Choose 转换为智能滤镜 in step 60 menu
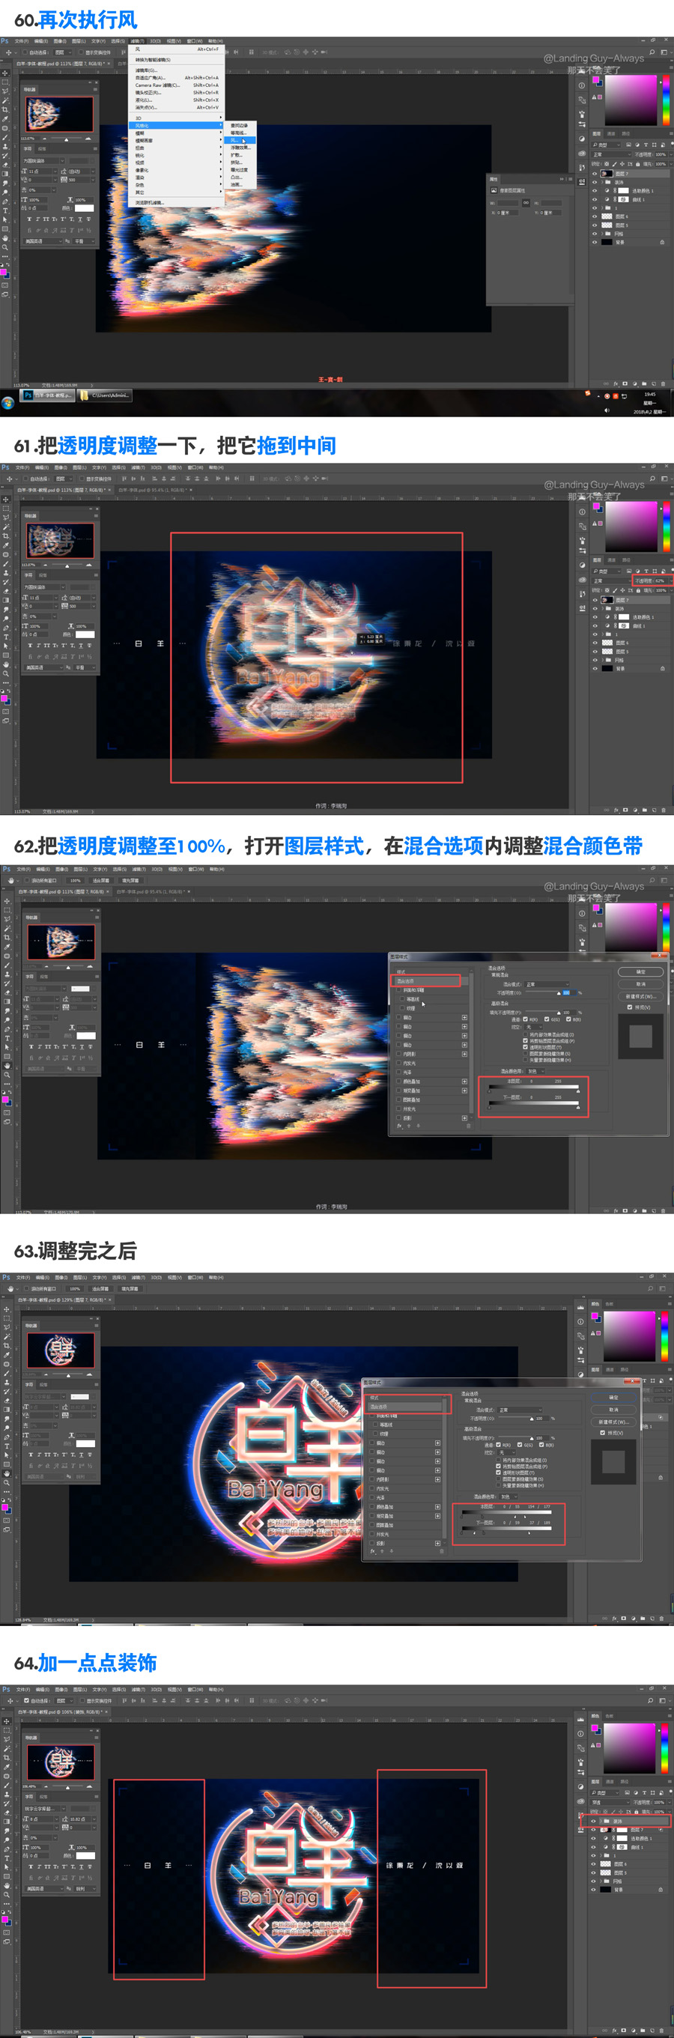 click(177, 59)
